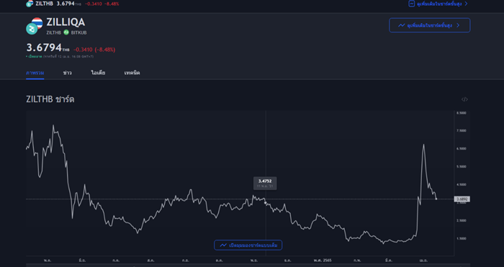This screenshot has height=267, width=504.
Task: Click the last data point dot of the chart line
Action: coord(436,199)
